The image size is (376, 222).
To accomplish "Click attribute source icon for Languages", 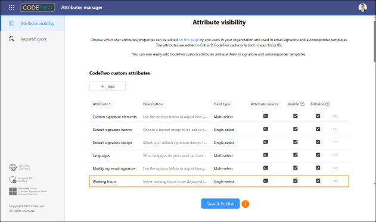I will click(x=265, y=155).
